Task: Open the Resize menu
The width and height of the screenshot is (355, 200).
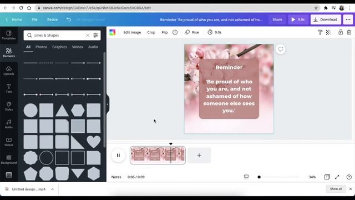Action: click(52, 20)
